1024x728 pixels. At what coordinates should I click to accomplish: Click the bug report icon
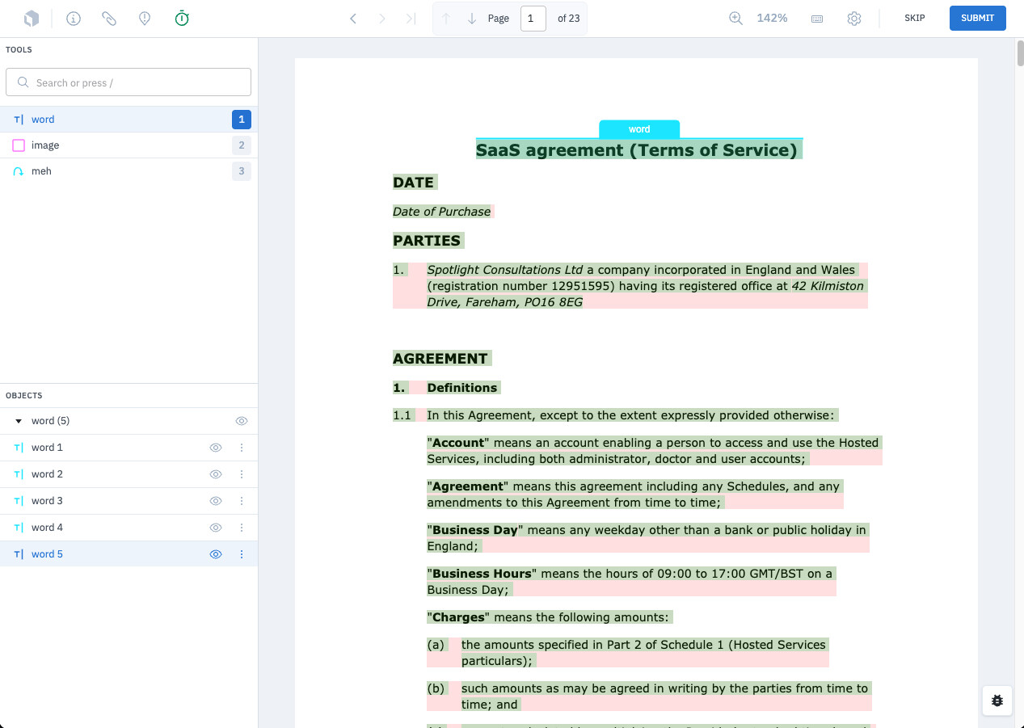click(x=997, y=701)
